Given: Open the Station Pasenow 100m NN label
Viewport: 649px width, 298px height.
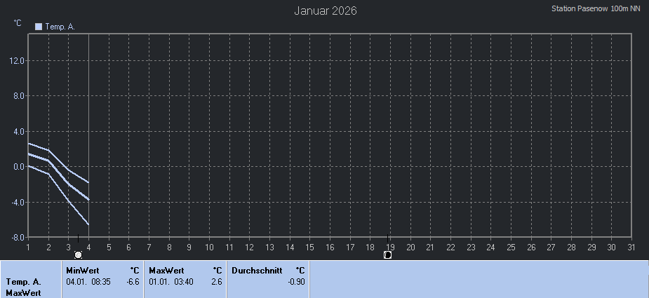Looking at the screenshot, I should click(596, 8).
